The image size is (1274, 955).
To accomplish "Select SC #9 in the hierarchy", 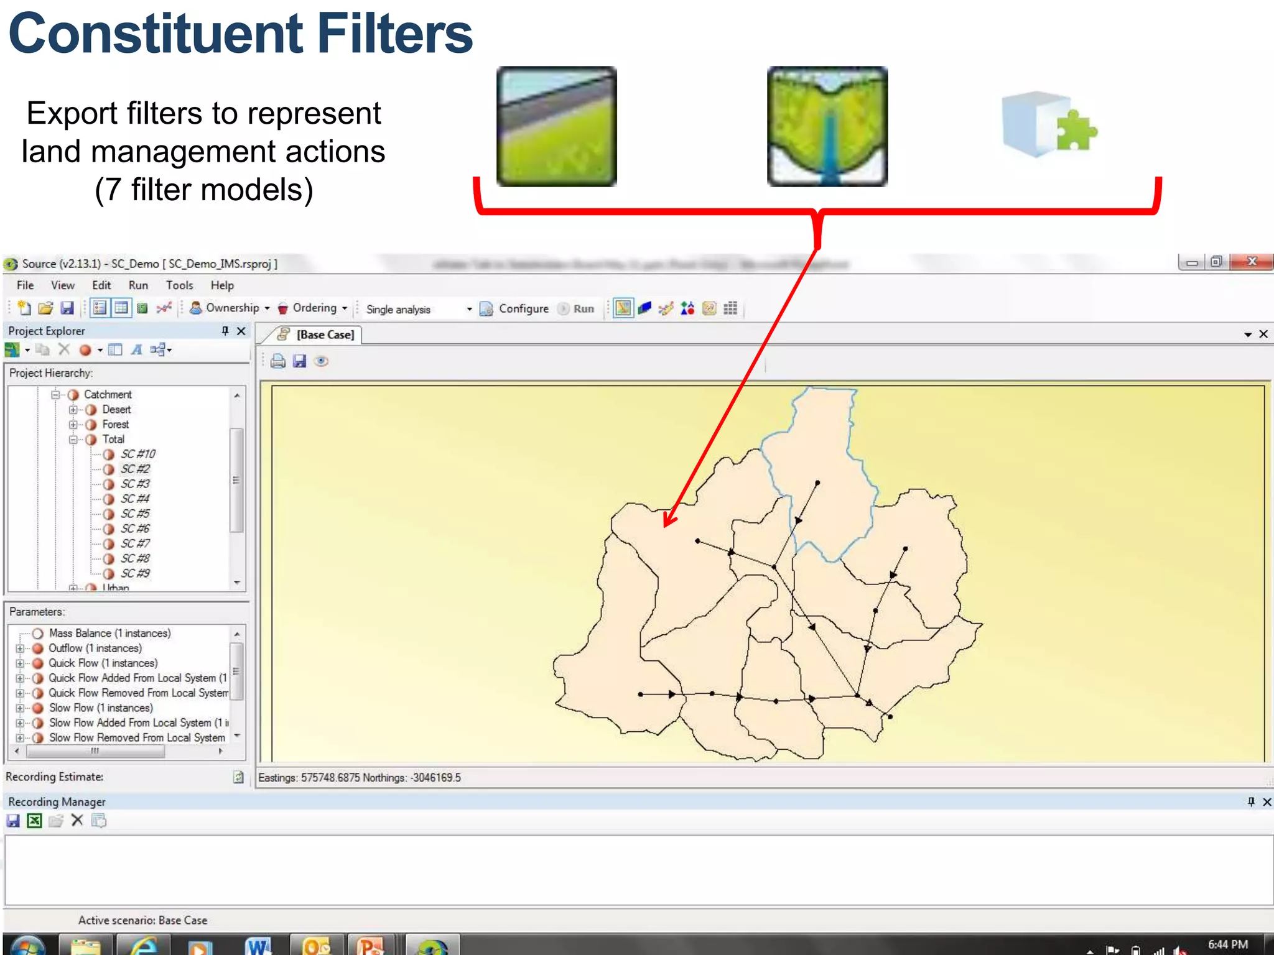I will 136,574.
